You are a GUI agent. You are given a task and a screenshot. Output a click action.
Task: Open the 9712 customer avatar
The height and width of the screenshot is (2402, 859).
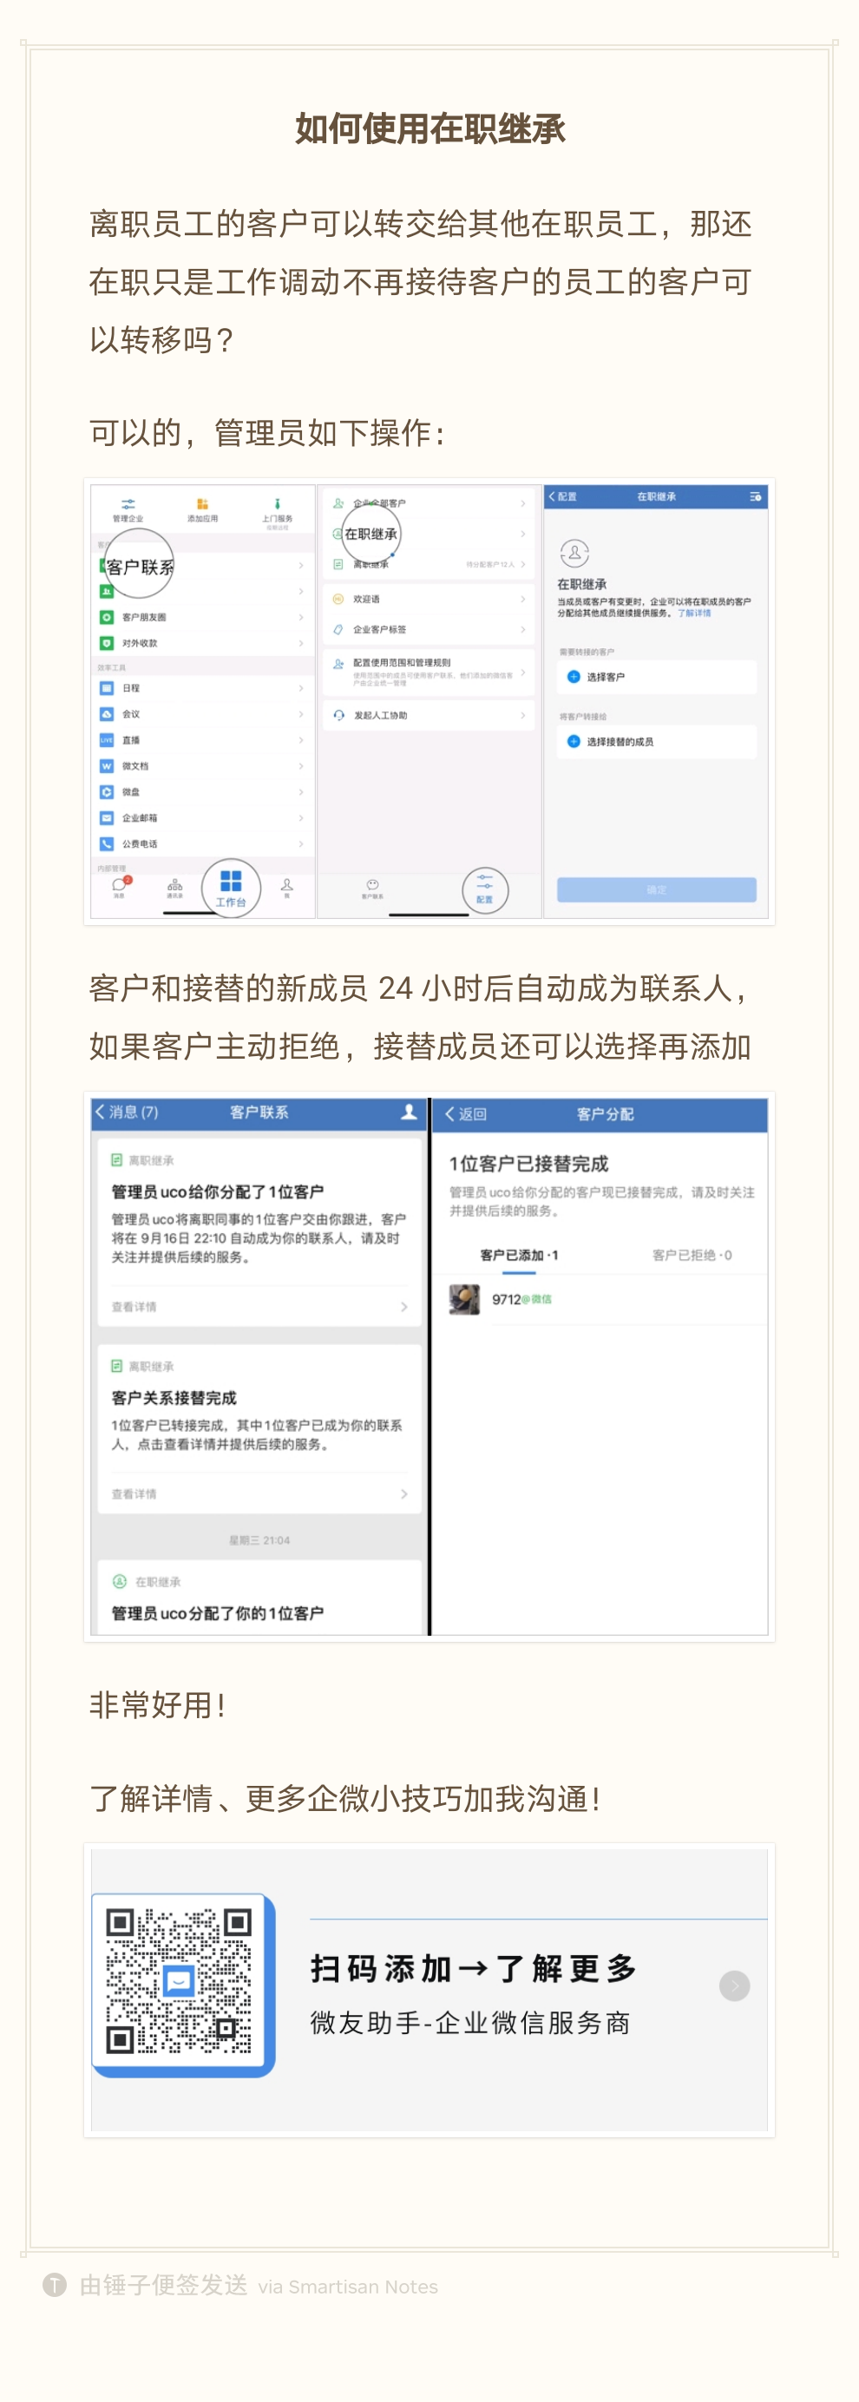[464, 1300]
